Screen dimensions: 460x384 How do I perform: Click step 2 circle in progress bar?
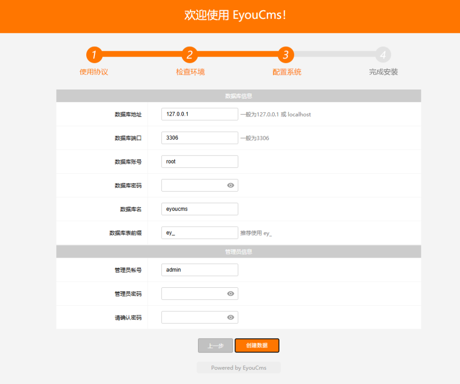190,54
